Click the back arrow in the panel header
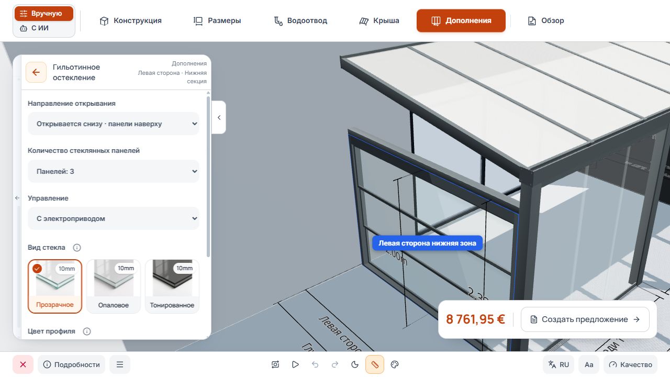The image size is (670, 377). pos(36,72)
